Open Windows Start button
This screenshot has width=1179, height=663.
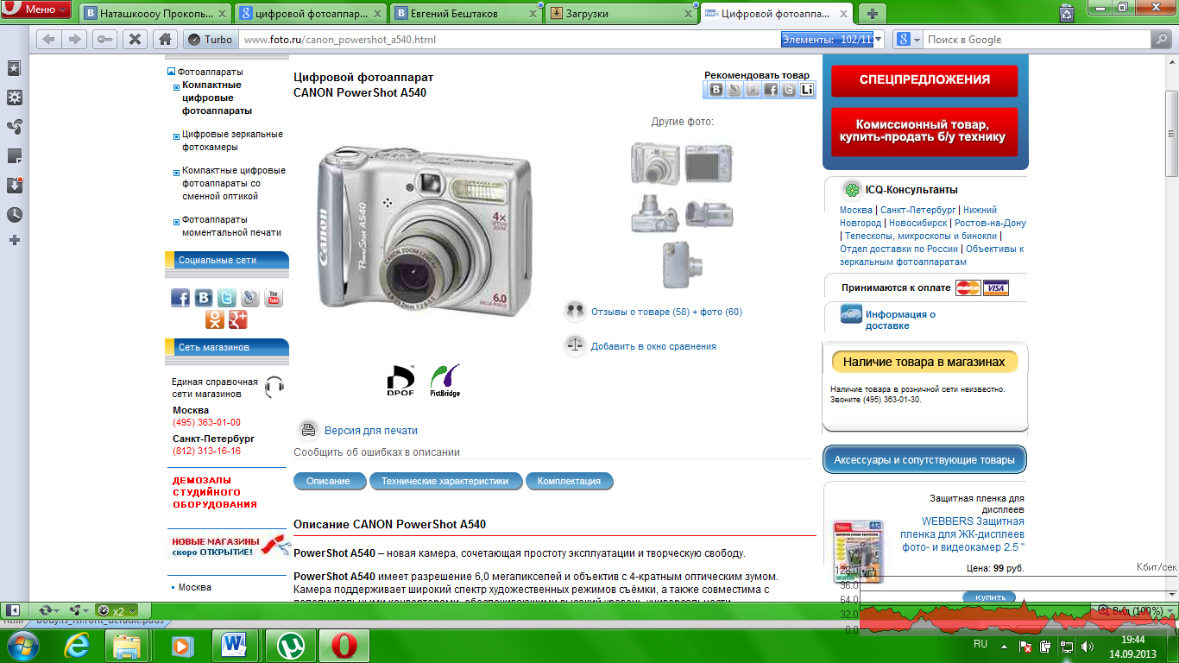click(22, 646)
